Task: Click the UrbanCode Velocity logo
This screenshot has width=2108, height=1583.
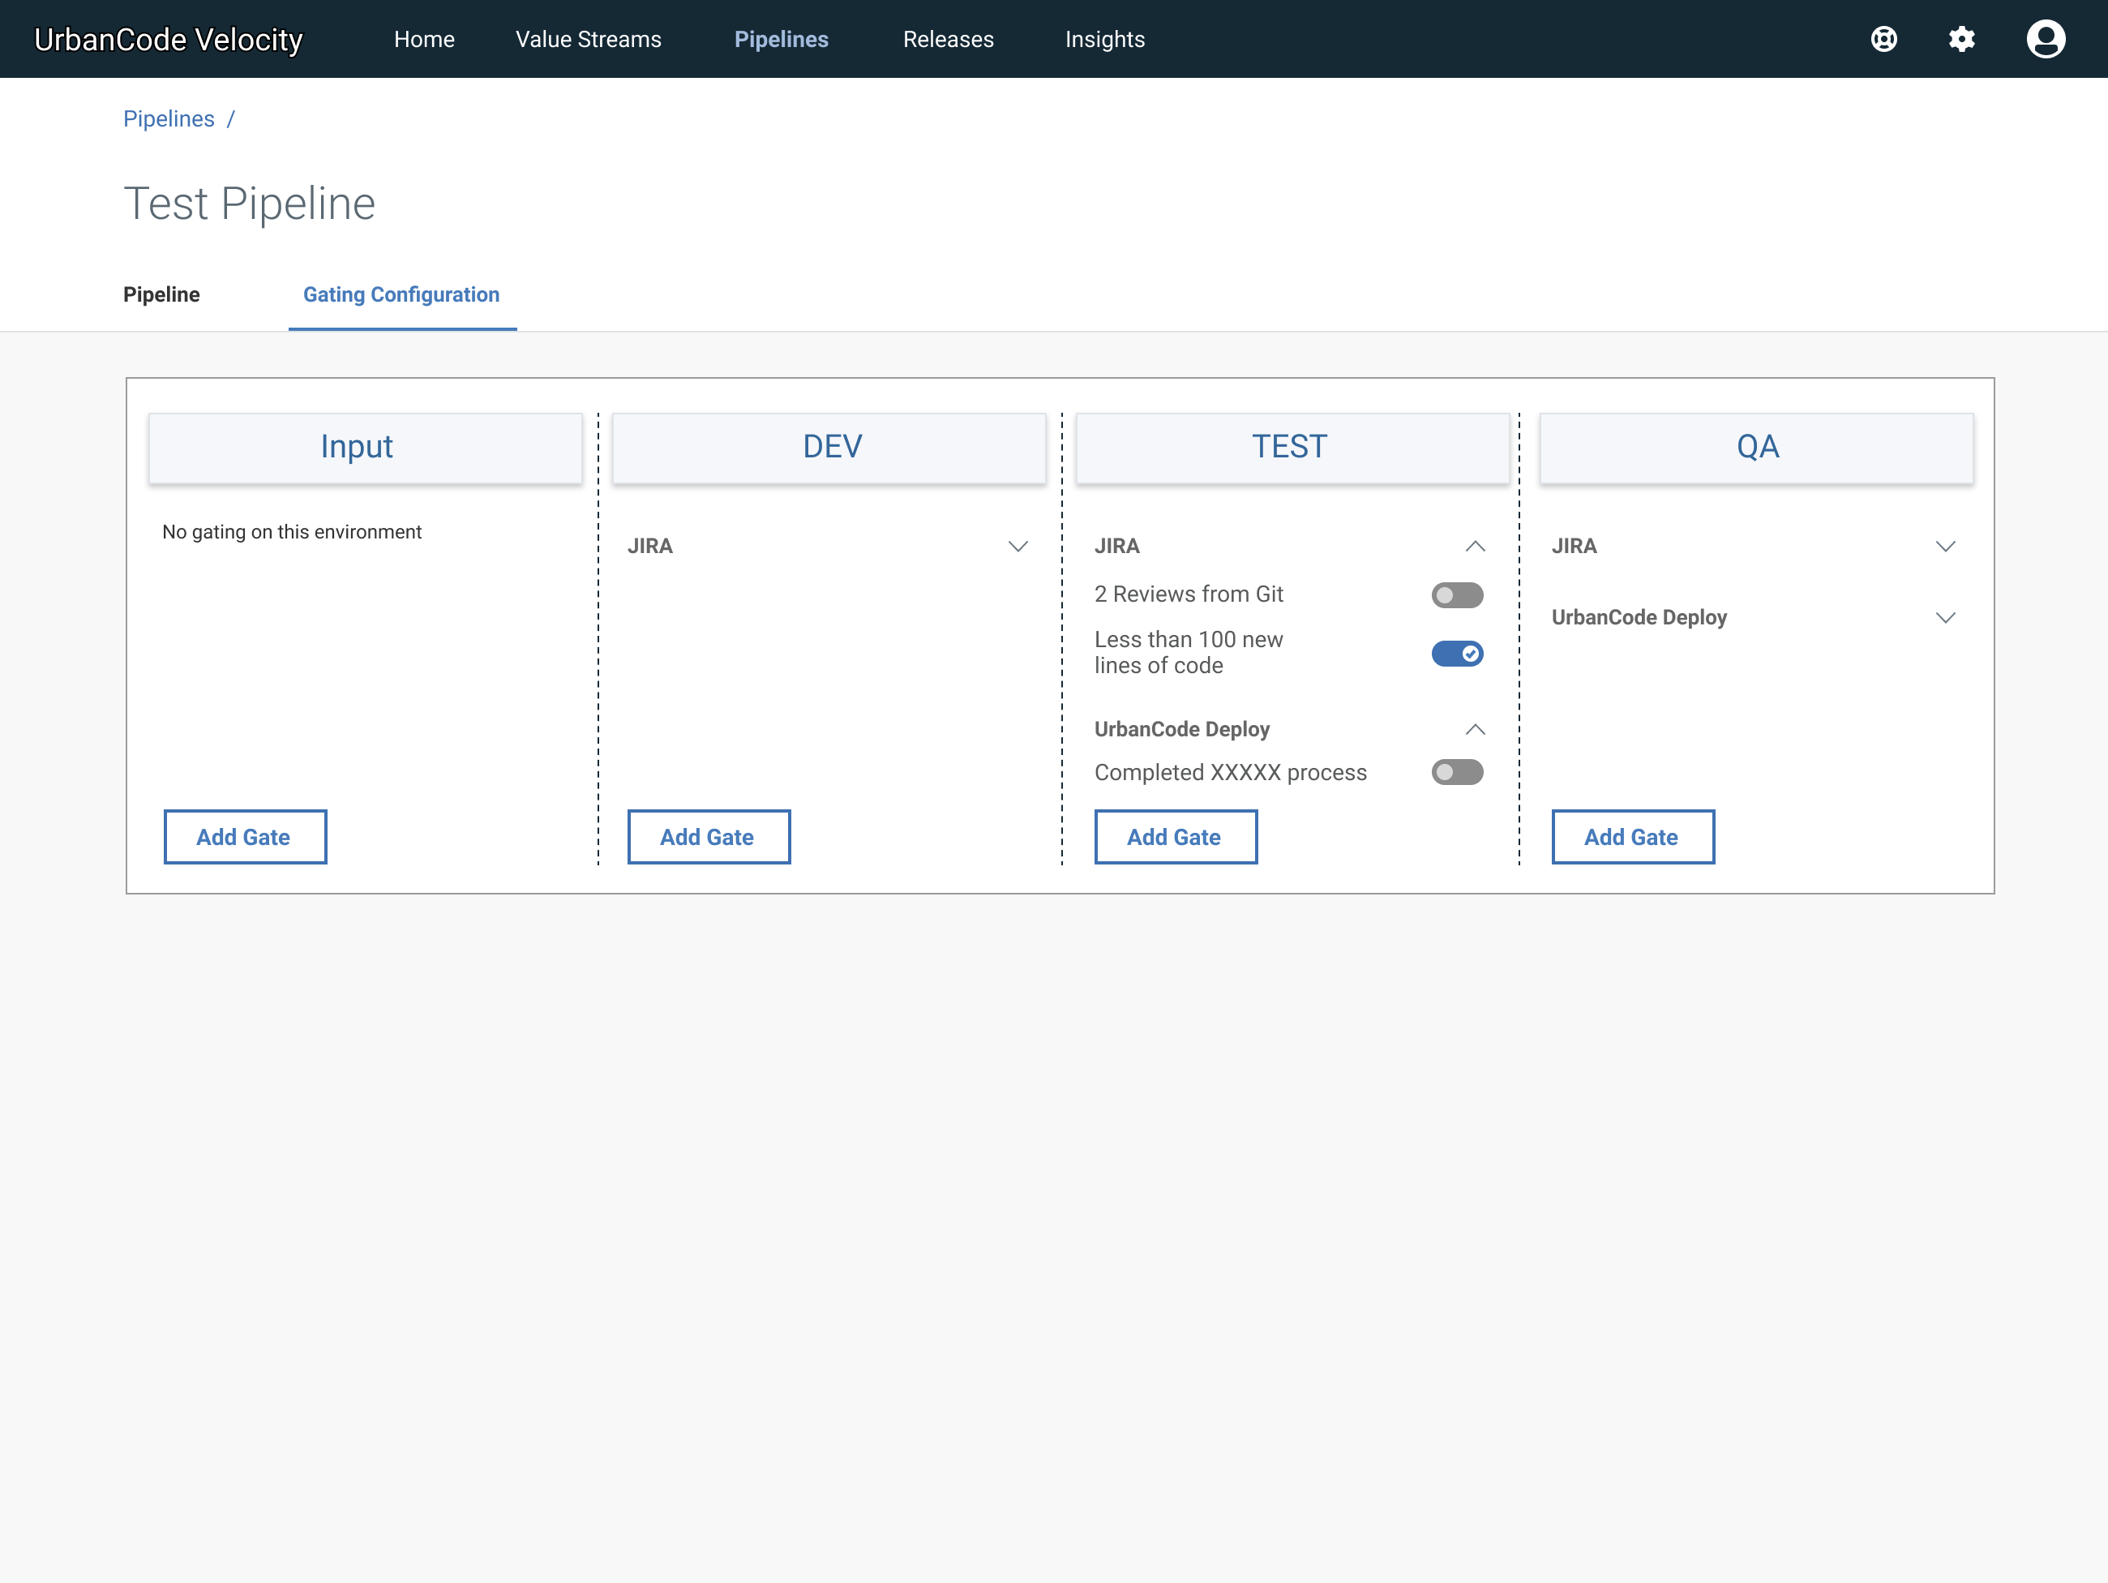Action: coord(169,39)
